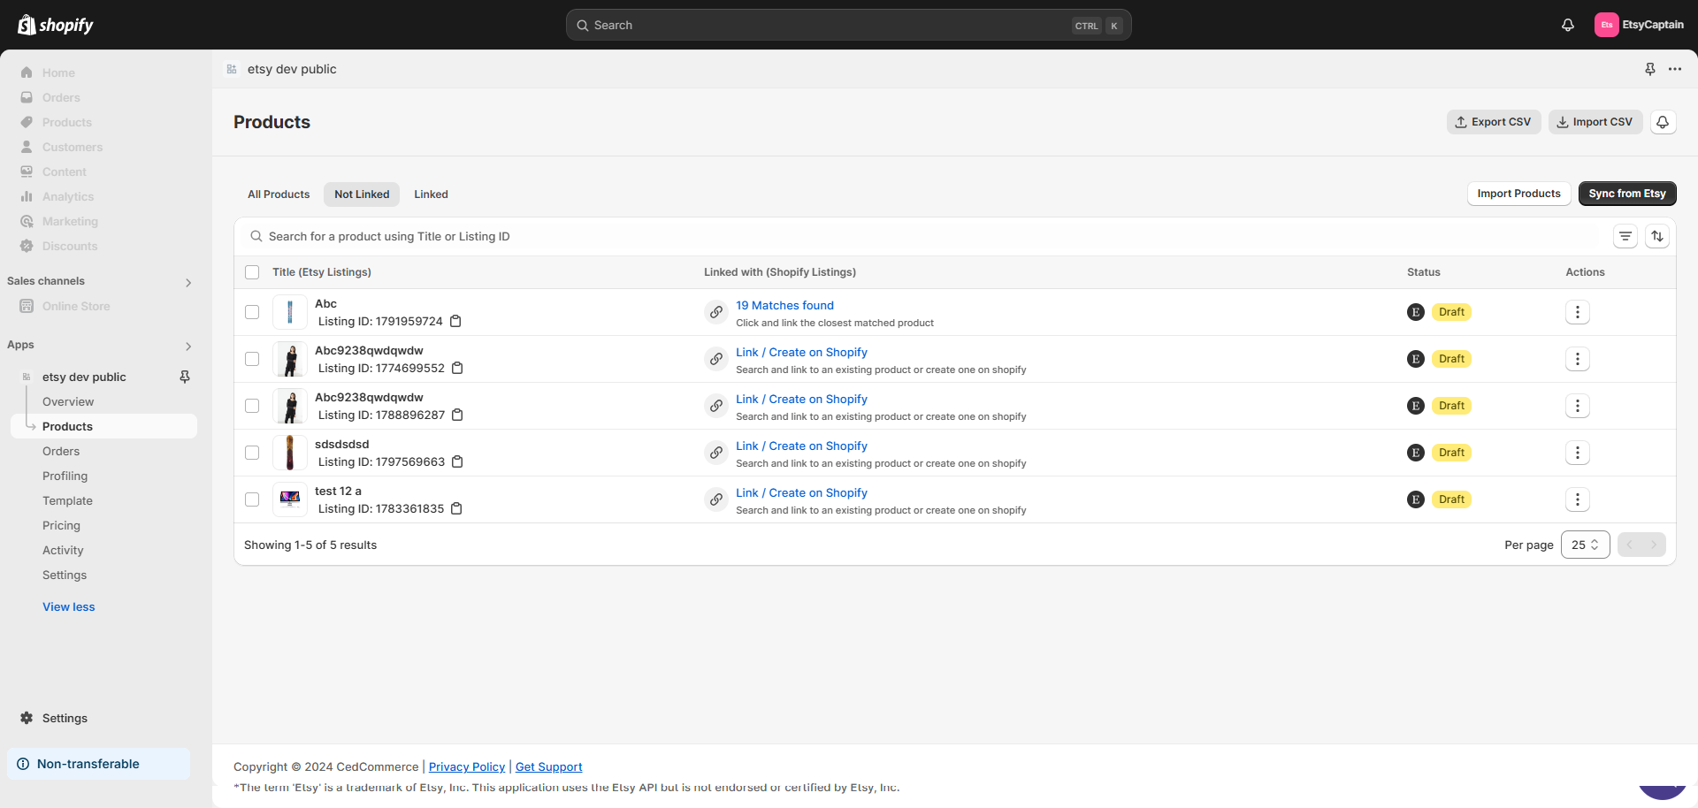Click Import Products button
The image size is (1698, 808).
(1518, 194)
